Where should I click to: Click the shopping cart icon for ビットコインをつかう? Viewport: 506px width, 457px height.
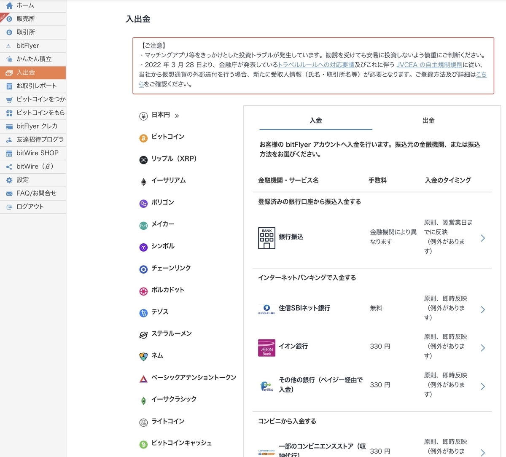(9, 99)
